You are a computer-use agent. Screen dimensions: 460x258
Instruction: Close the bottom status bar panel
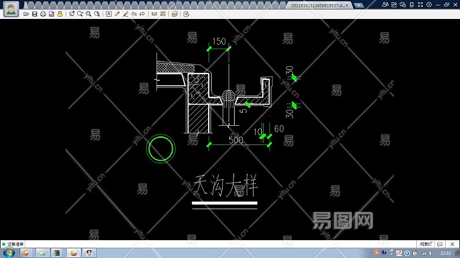(453, 244)
